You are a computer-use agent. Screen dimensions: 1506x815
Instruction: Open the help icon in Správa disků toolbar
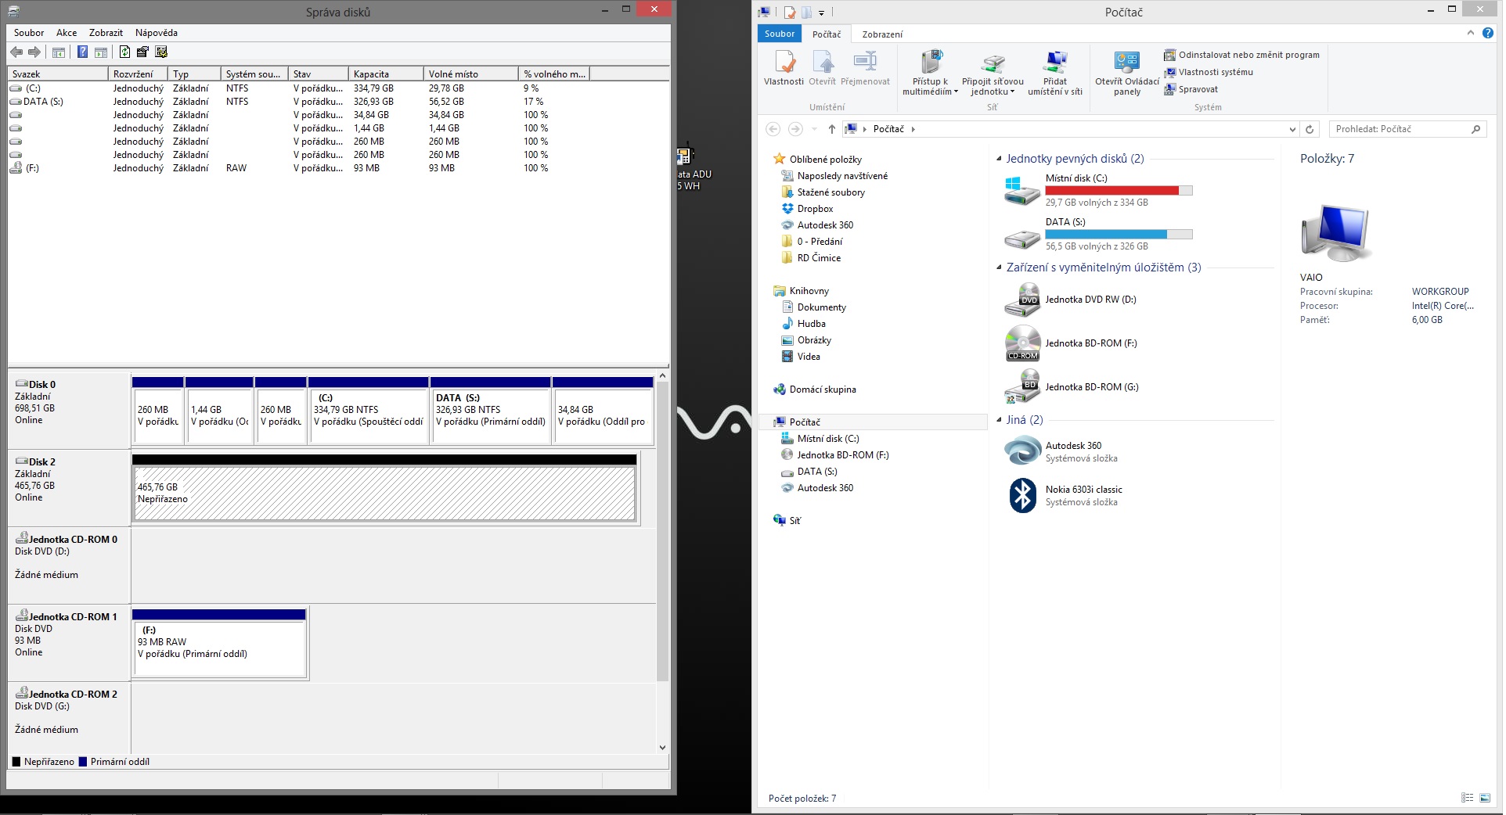(82, 52)
